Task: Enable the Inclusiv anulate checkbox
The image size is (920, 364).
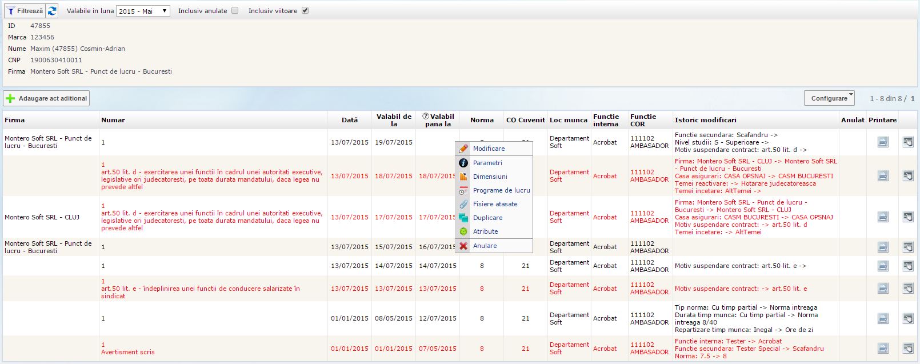Action: point(235,11)
